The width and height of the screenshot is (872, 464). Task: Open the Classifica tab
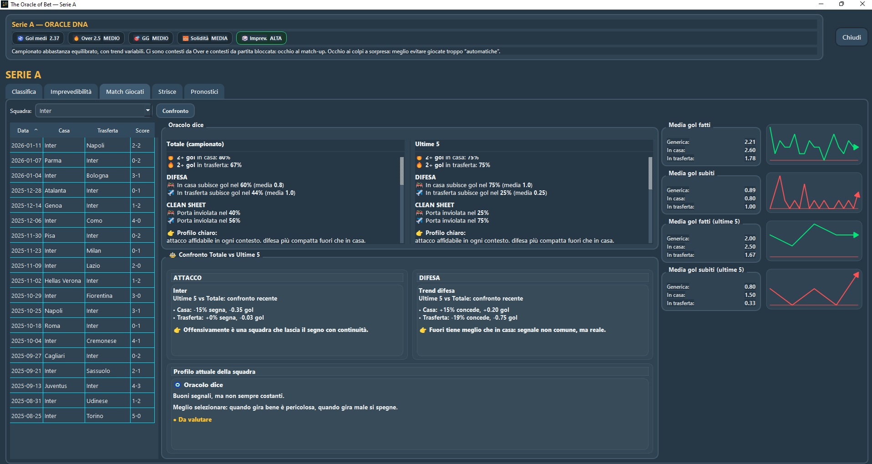pyautogui.click(x=23, y=92)
